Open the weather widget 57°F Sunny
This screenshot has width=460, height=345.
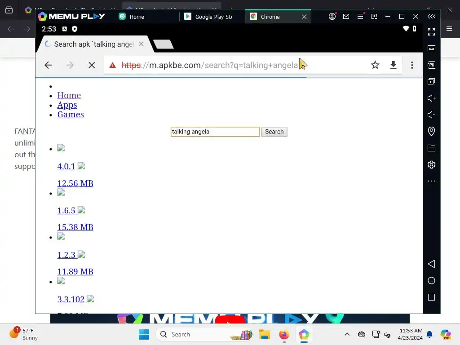pos(23,334)
